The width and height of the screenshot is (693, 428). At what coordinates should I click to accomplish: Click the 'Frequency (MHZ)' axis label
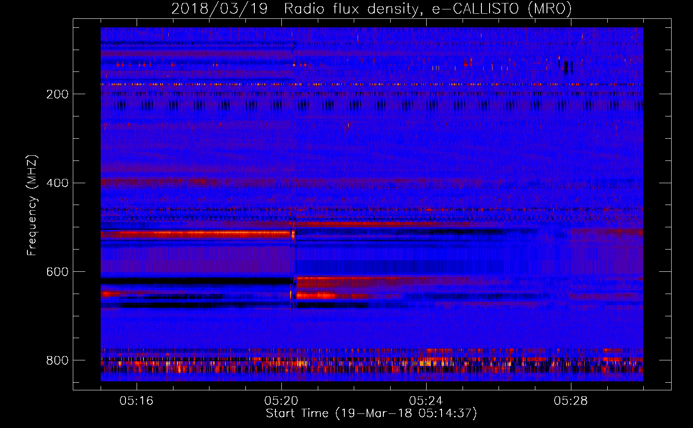[x=32, y=205]
